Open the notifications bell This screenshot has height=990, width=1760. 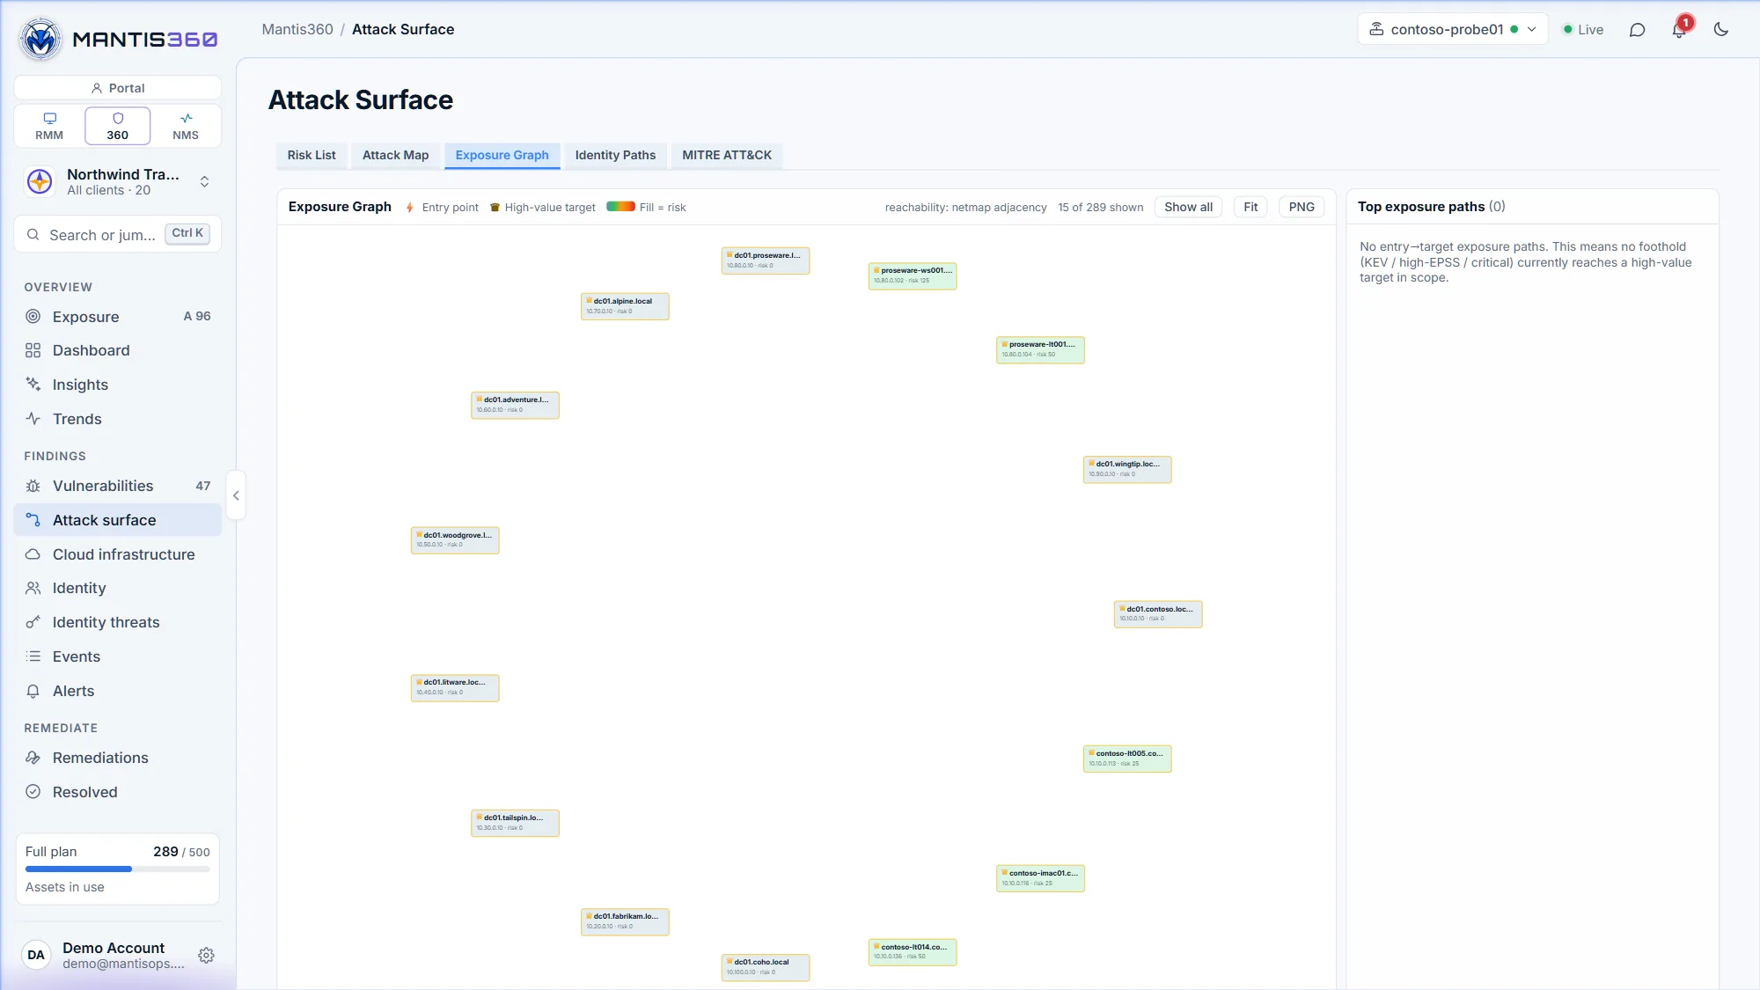coord(1679,30)
